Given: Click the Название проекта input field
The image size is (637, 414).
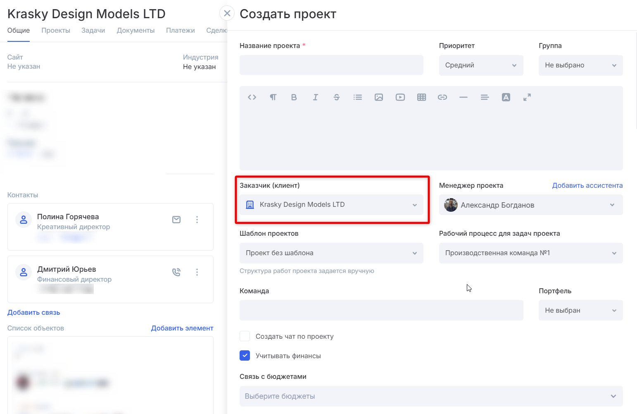Looking at the screenshot, I should (331, 65).
